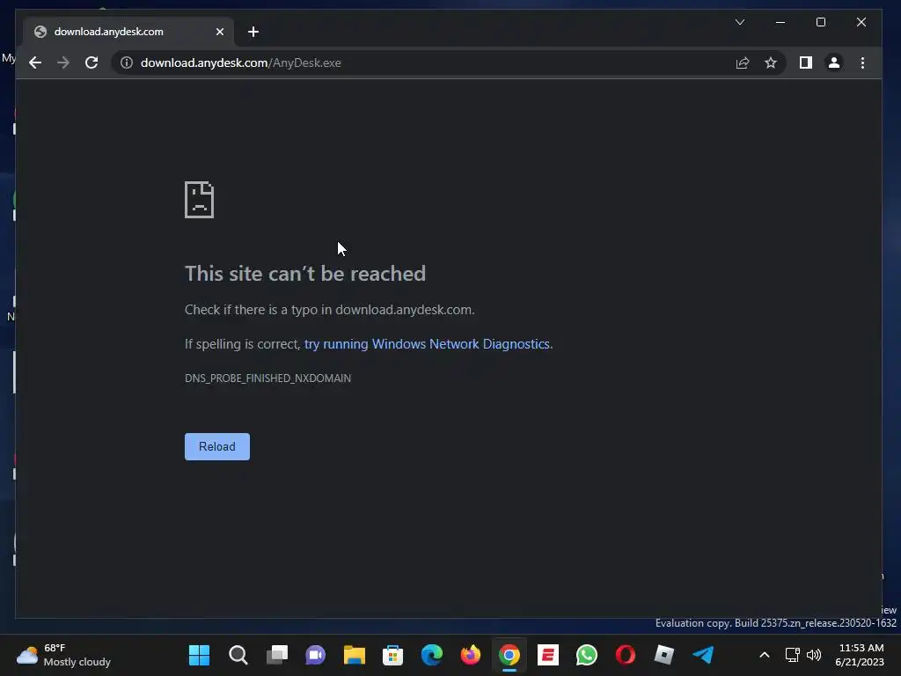The height and width of the screenshot is (676, 901).
Task: Open File Explorer from taskbar
Action: (355, 655)
